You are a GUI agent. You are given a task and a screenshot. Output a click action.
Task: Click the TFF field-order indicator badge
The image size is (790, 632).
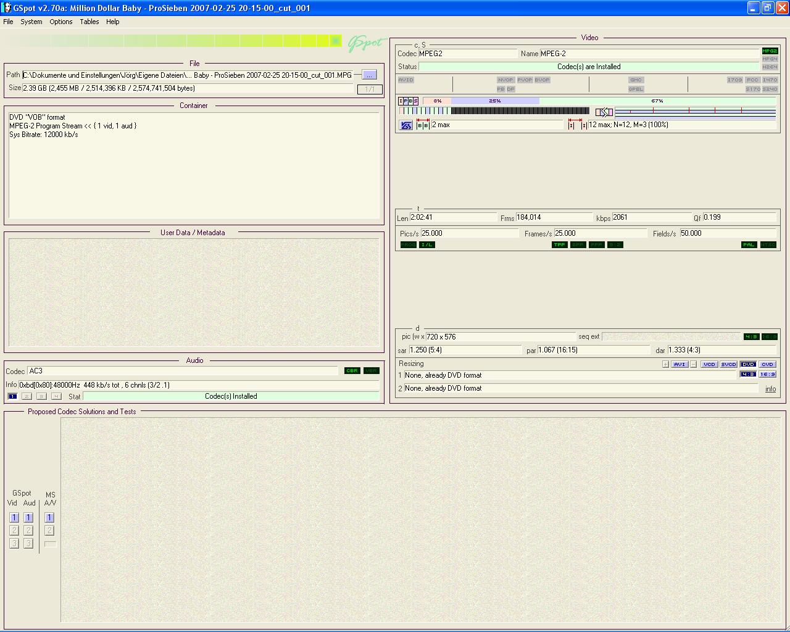(560, 244)
